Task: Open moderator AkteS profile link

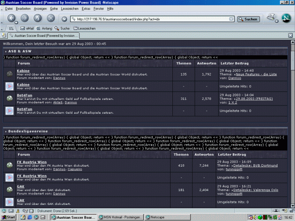Action: [x=58, y=102]
